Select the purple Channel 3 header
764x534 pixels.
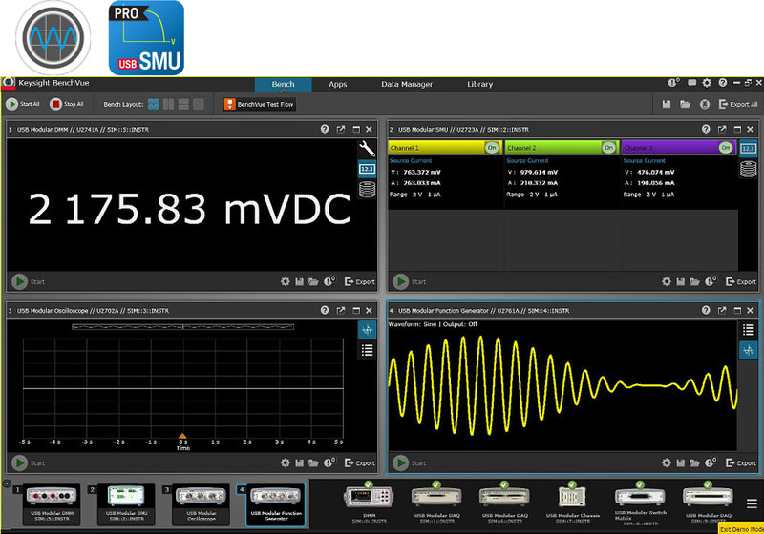[679, 148]
